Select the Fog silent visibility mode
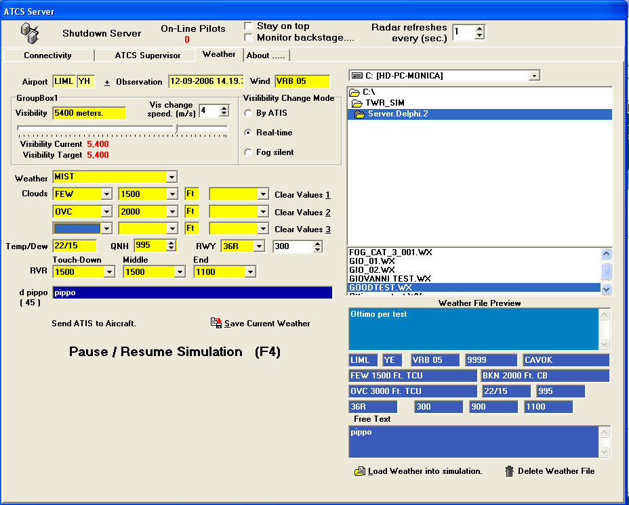Image resolution: width=629 pixels, height=505 pixels. point(248,152)
